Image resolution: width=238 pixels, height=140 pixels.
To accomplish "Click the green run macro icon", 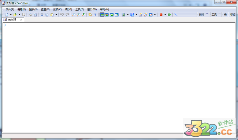I will (169, 15).
